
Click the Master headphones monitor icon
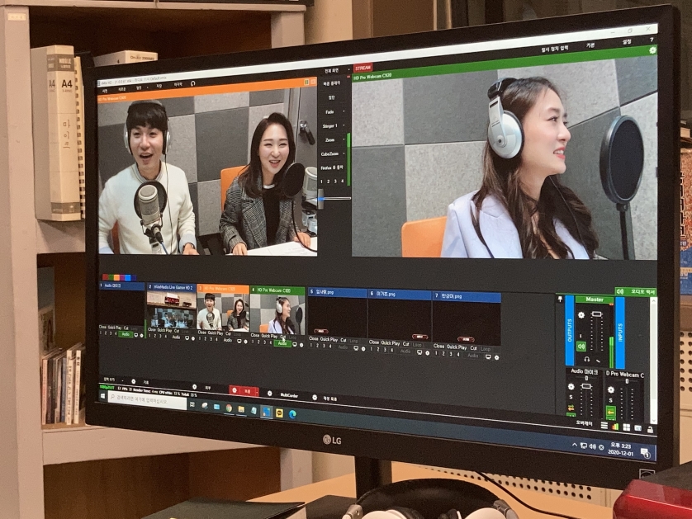585,360
